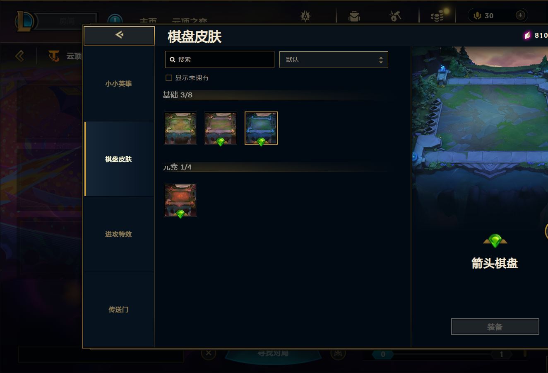
Task: Click the magnifier icon in search box
Action: (x=173, y=60)
